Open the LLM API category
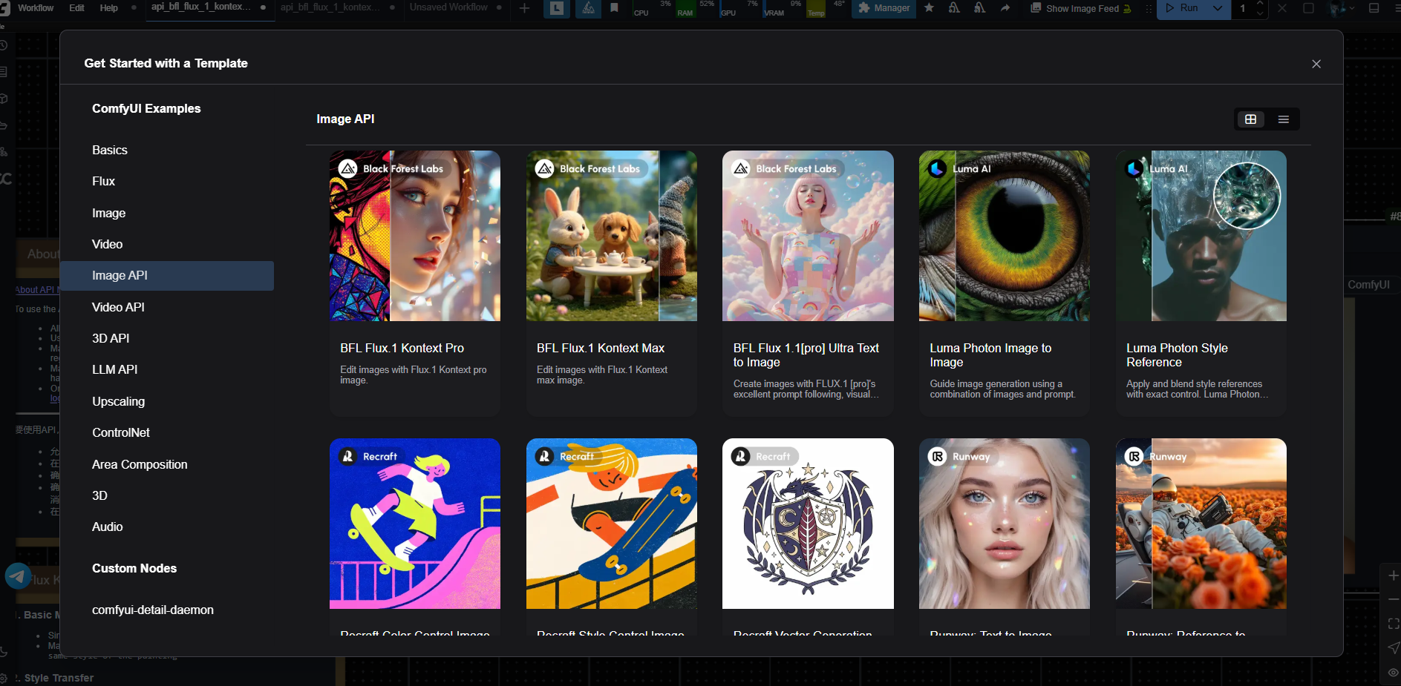The height and width of the screenshot is (686, 1401). tap(166, 370)
